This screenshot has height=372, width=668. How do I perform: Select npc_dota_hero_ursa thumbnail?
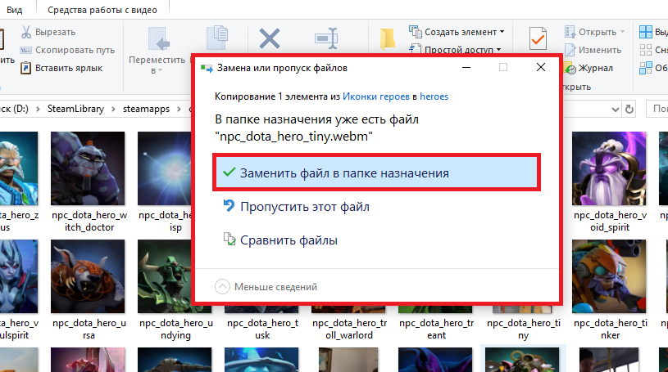tap(88, 276)
